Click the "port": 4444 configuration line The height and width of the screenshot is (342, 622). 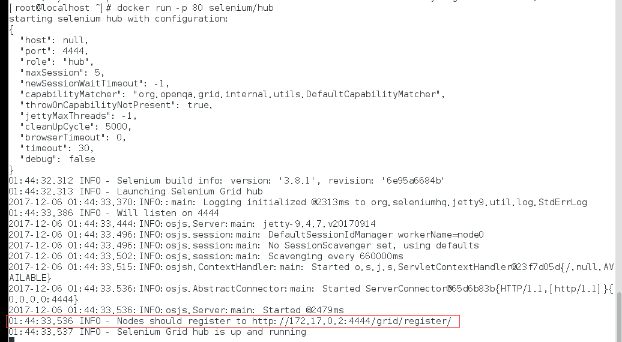54,51
